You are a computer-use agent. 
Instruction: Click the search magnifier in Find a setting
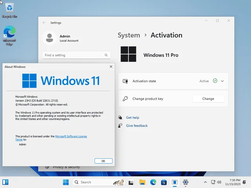click(106, 55)
